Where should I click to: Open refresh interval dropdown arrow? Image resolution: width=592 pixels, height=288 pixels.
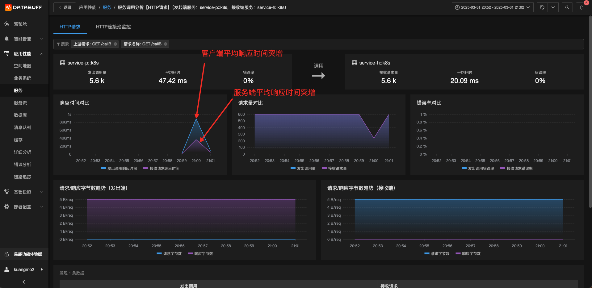pyautogui.click(x=553, y=7)
